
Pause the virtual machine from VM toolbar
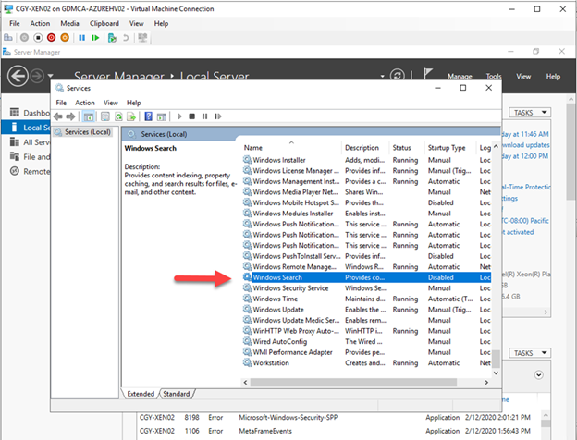pos(81,38)
